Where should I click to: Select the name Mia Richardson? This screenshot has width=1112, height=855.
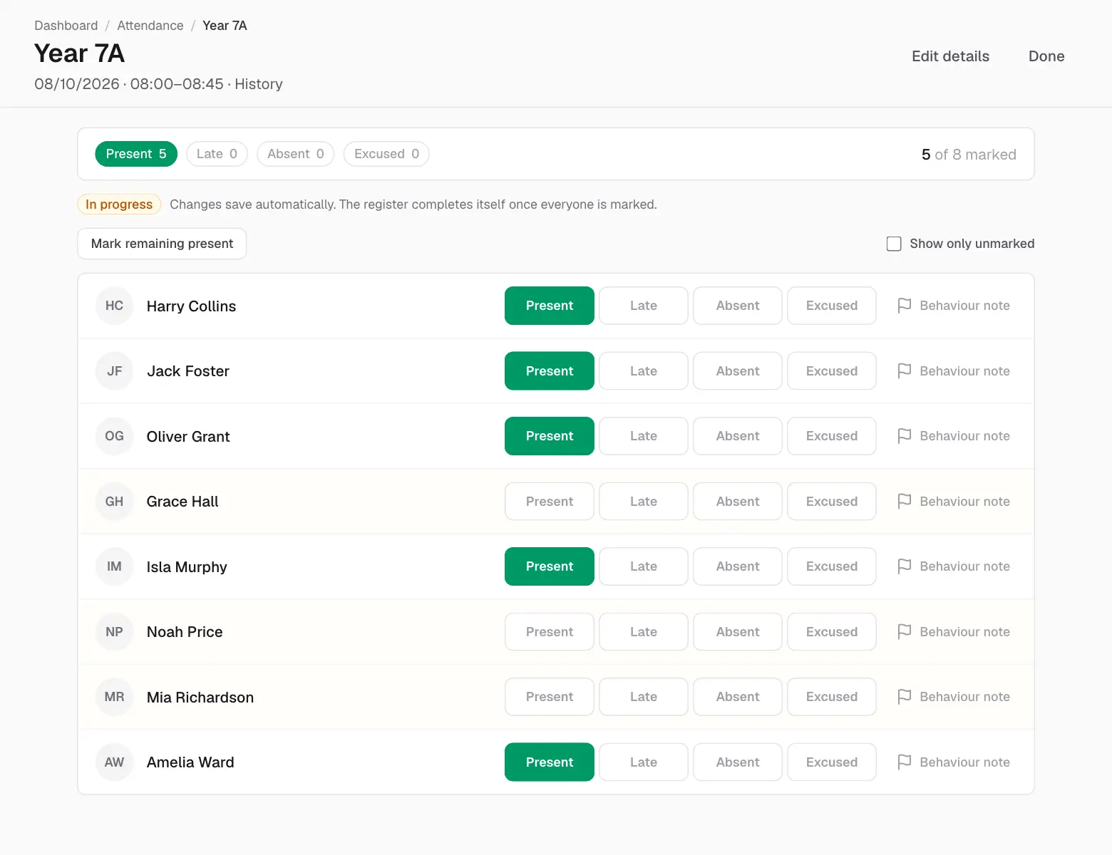[200, 698]
